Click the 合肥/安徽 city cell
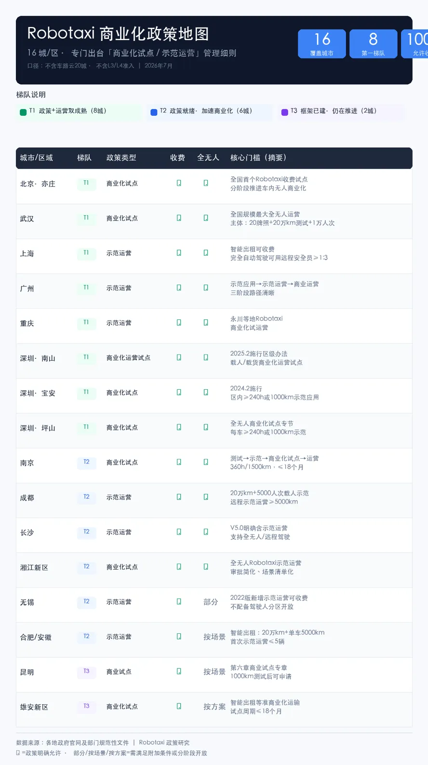428x765 pixels. pyautogui.click(x=36, y=637)
